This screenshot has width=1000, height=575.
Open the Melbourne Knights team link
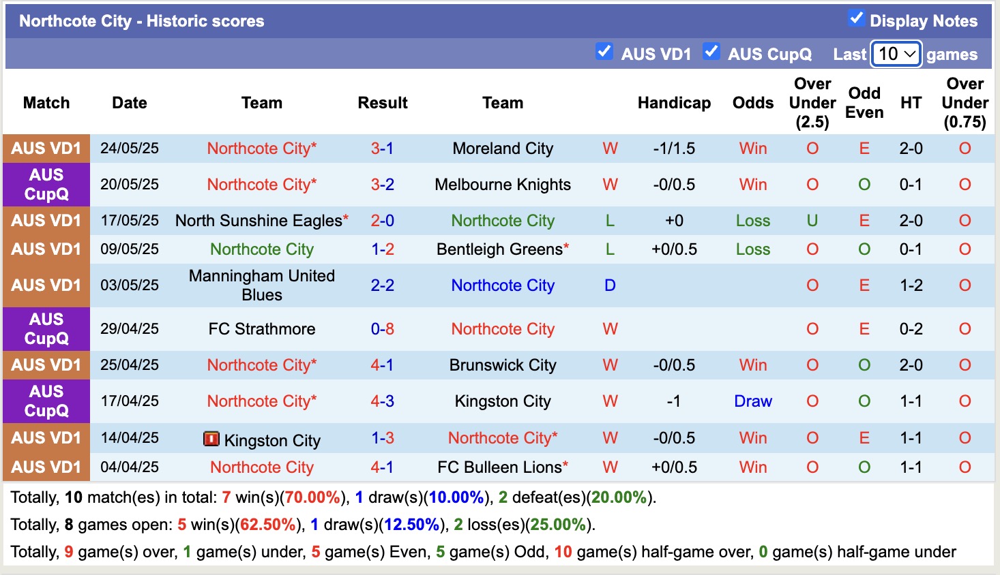pos(503,185)
